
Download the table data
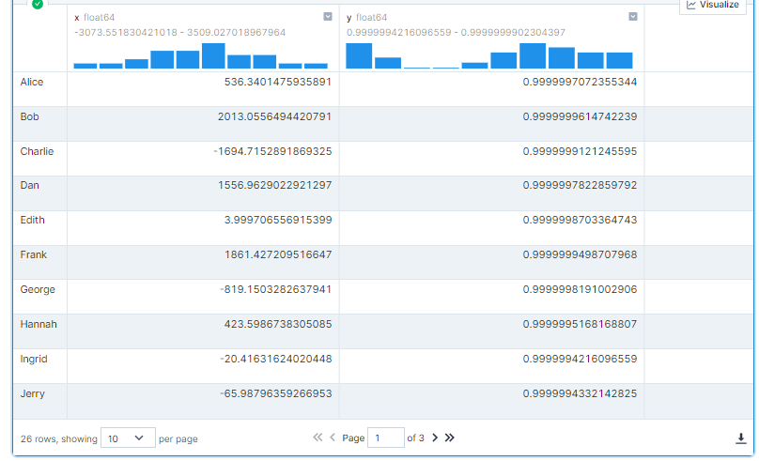(740, 438)
